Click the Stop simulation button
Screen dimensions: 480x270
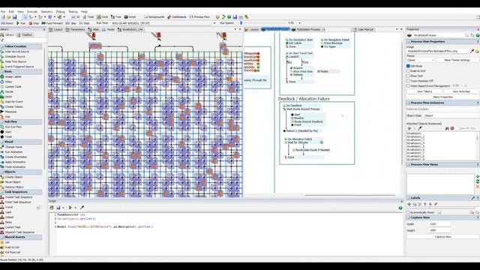pyautogui.click(x=34, y=23)
